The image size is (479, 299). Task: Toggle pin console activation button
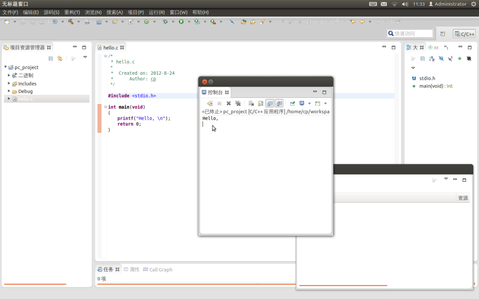(293, 103)
